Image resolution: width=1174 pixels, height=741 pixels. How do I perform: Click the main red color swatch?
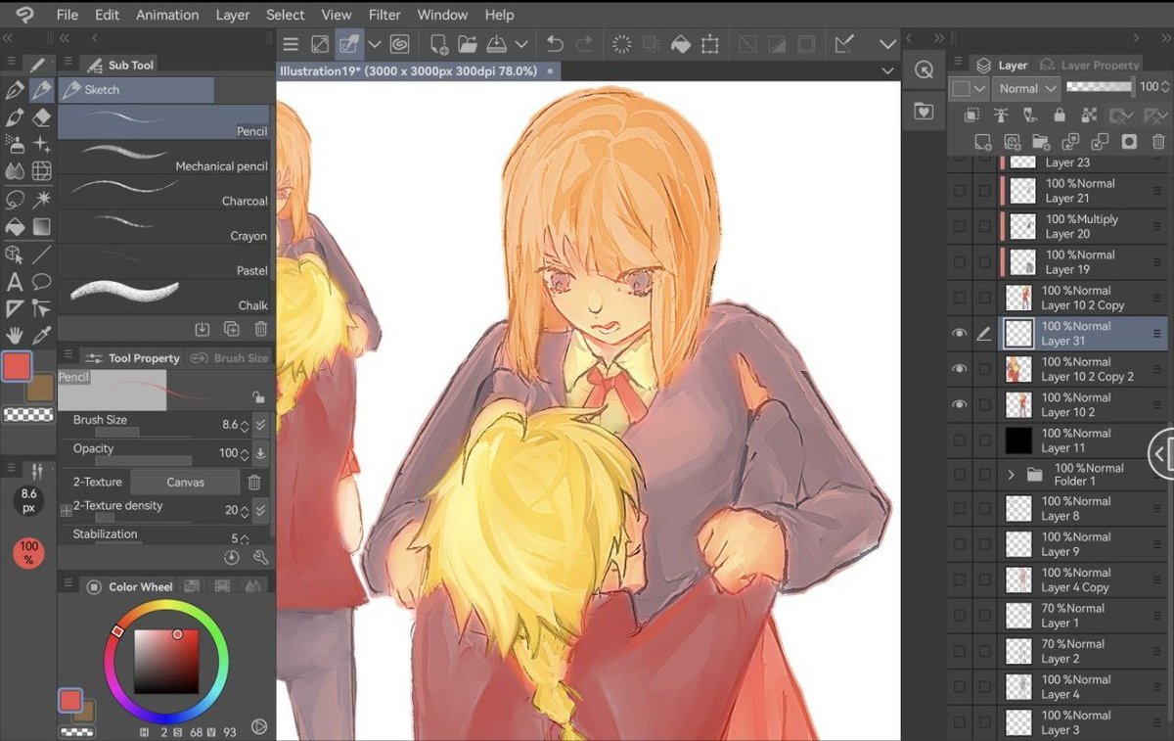click(x=17, y=367)
